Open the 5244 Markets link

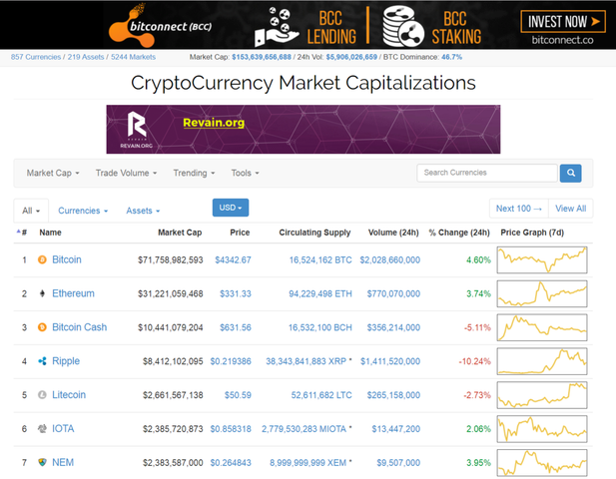(133, 57)
